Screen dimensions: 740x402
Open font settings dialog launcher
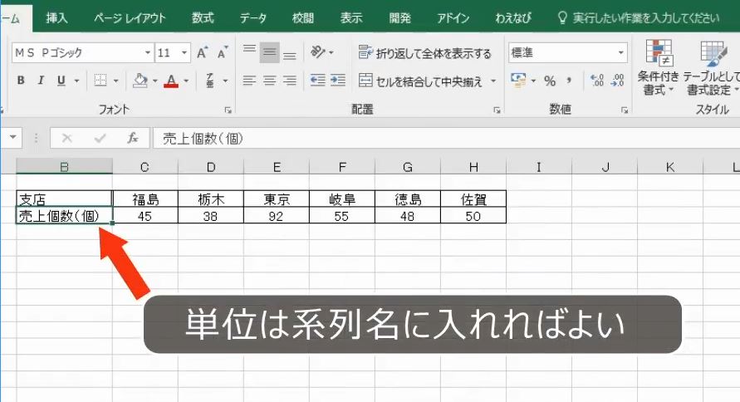tap(228, 110)
